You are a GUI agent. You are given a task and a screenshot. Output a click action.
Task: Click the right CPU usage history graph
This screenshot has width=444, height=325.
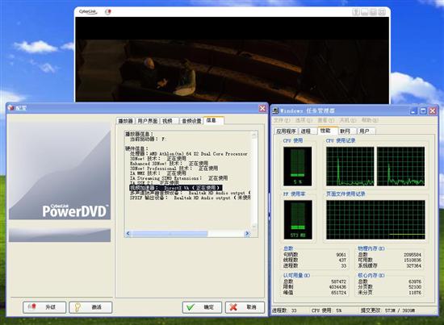coord(400,166)
